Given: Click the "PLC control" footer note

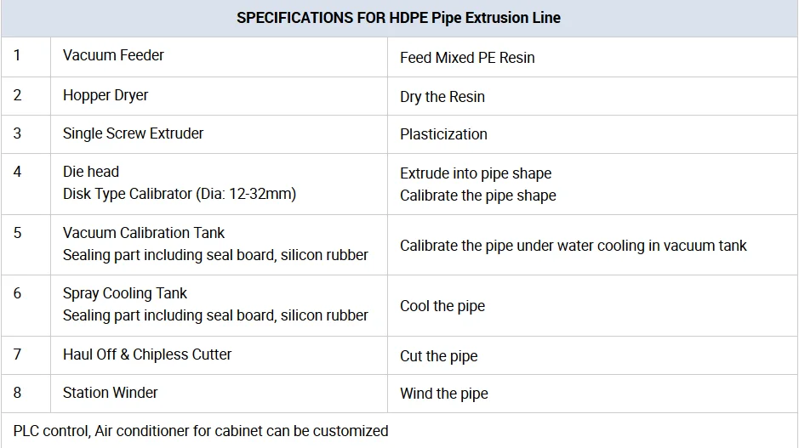Looking at the screenshot, I should coord(201,431).
